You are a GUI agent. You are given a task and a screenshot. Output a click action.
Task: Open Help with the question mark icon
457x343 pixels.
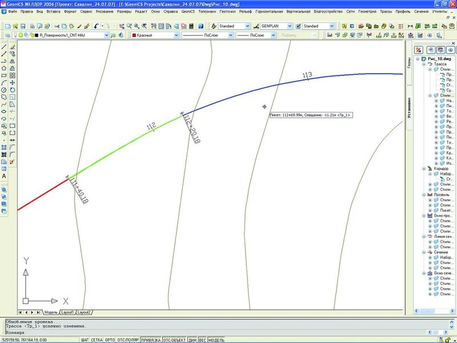click(201, 26)
